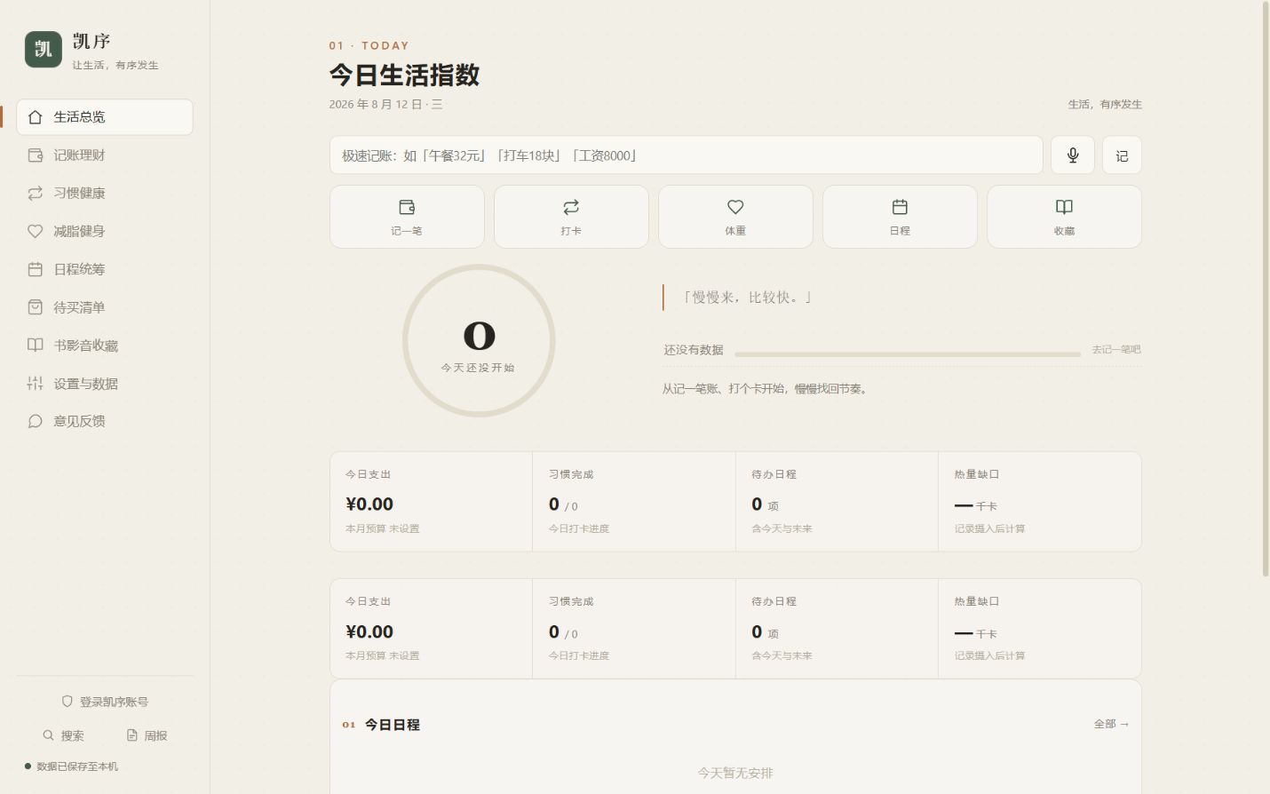Click the 今天暂无安排 text
1270x794 pixels.
click(x=735, y=773)
